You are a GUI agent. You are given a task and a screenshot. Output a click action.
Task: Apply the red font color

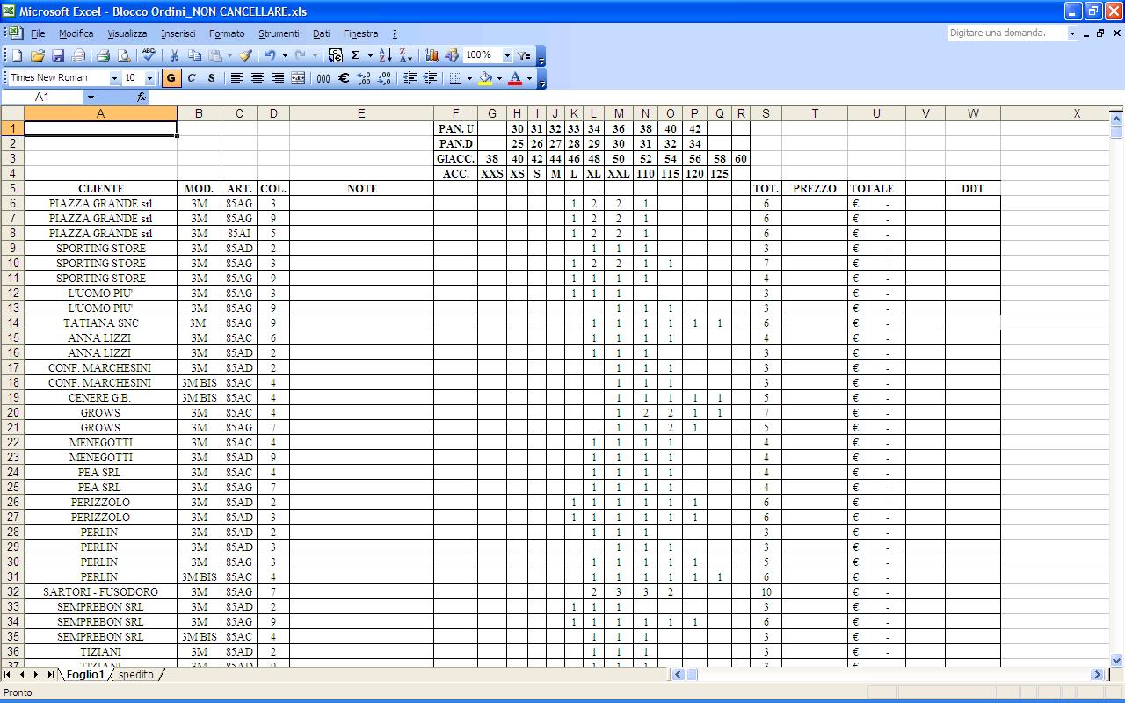[515, 78]
